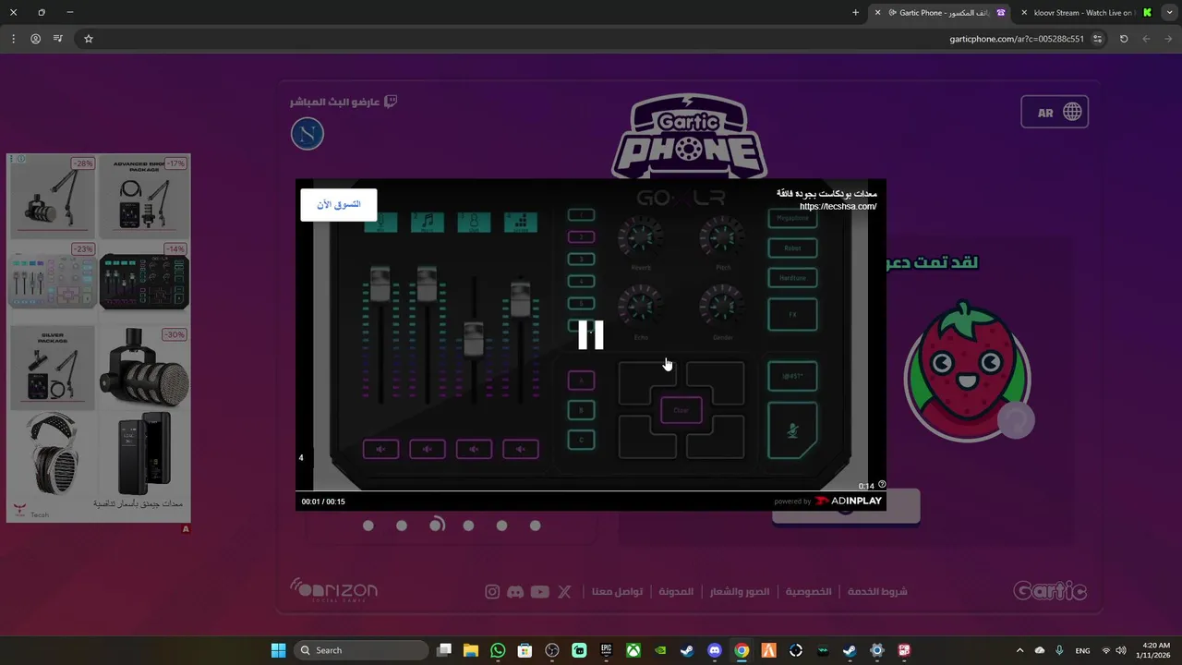
Task: Open the AR language selector
Action: coord(1055,113)
